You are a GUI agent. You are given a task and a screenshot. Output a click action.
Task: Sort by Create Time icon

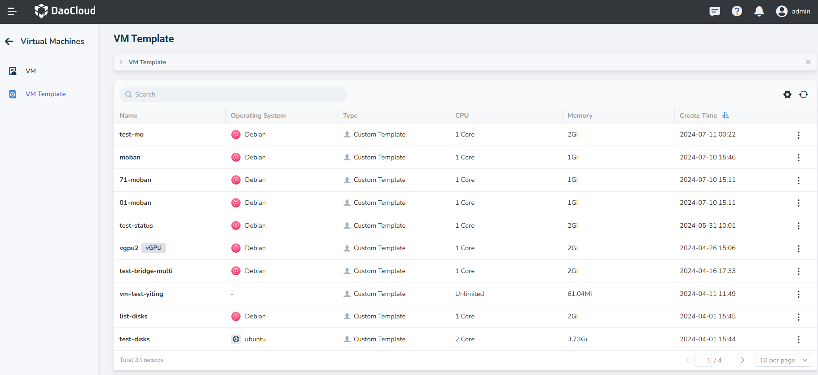[x=726, y=115]
